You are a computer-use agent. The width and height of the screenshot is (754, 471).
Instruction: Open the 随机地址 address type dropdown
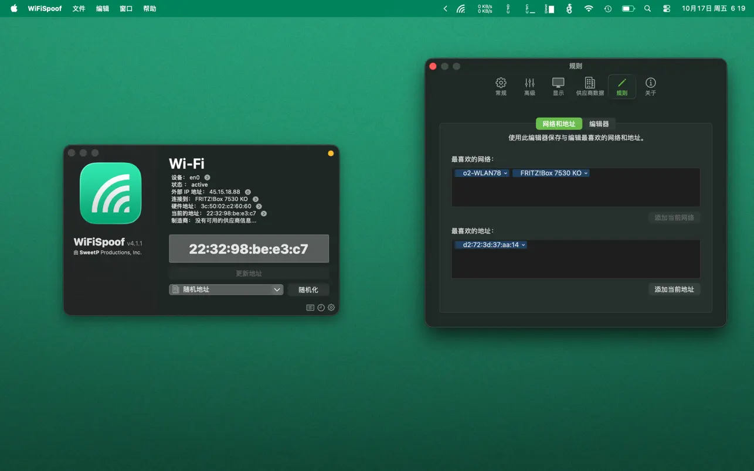(226, 289)
